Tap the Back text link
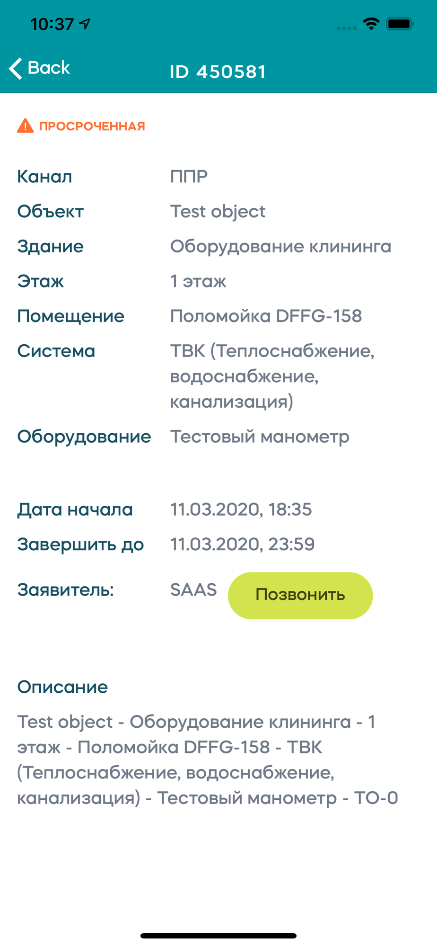The image size is (437, 947). point(49,68)
